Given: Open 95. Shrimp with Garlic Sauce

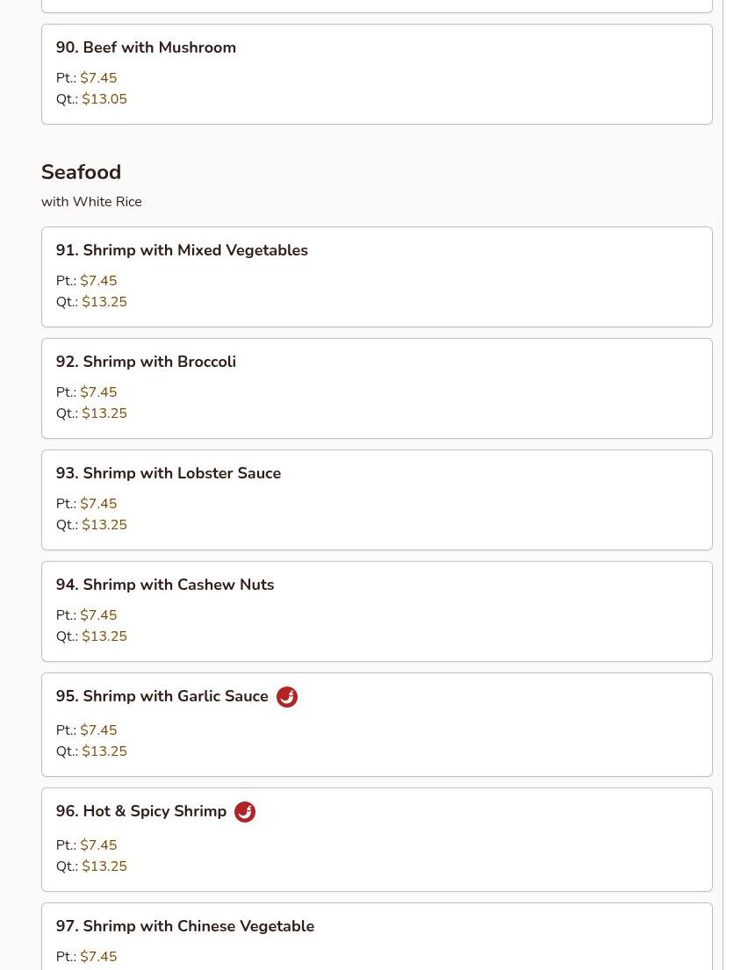Looking at the screenshot, I should pyautogui.click(x=162, y=696).
